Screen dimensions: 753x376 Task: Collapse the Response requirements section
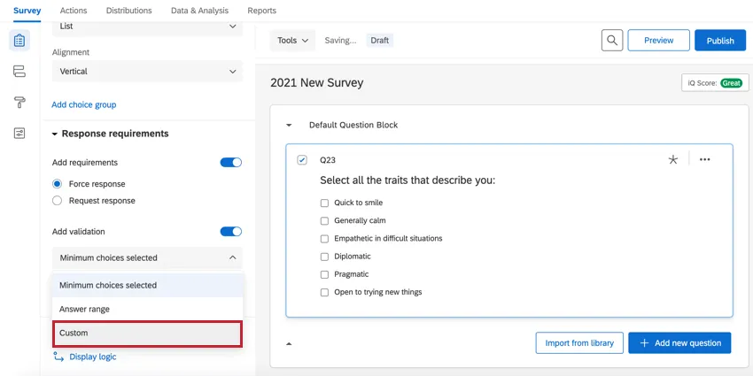click(54, 134)
